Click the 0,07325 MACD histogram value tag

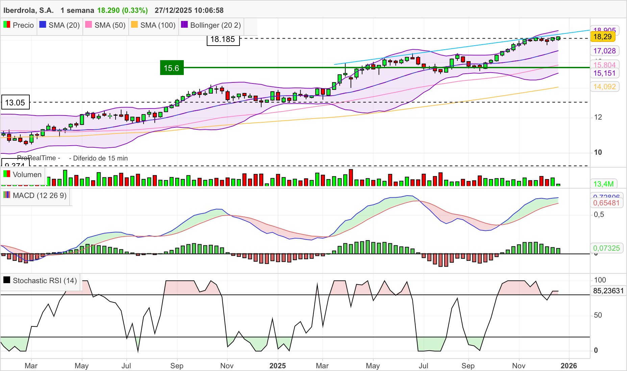pyautogui.click(x=607, y=248)
